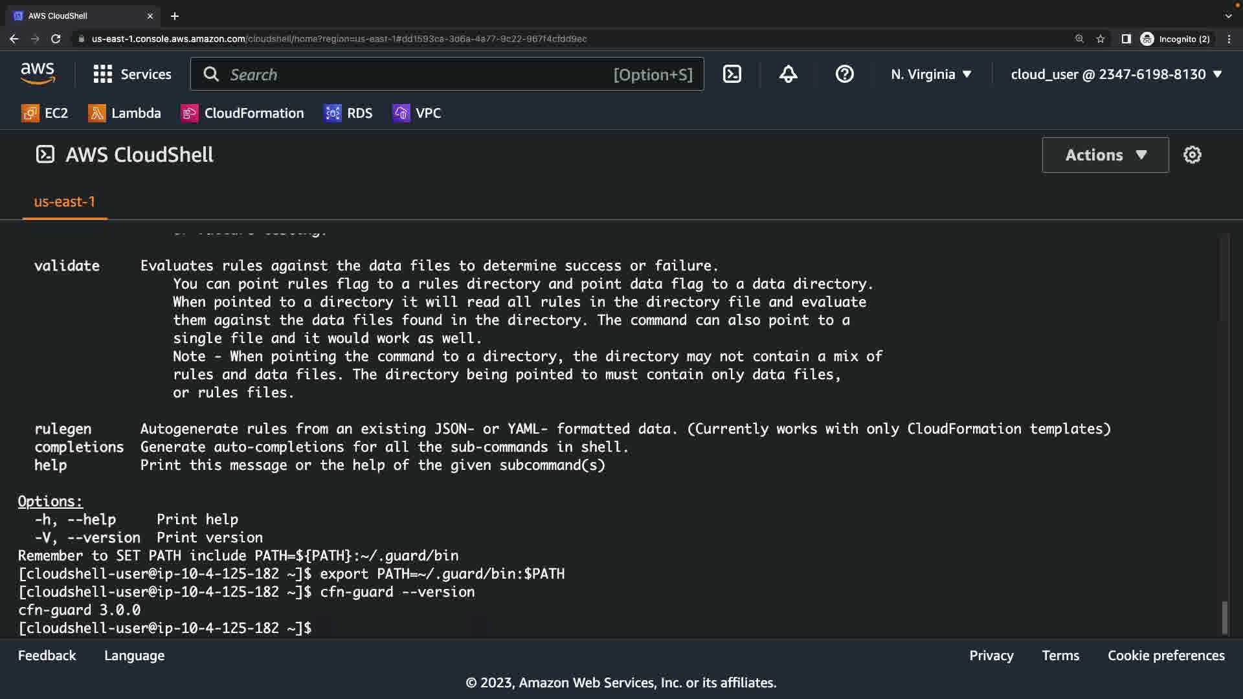Open the RDS shortcut
Screen dimensions: 1243x699
348,113
